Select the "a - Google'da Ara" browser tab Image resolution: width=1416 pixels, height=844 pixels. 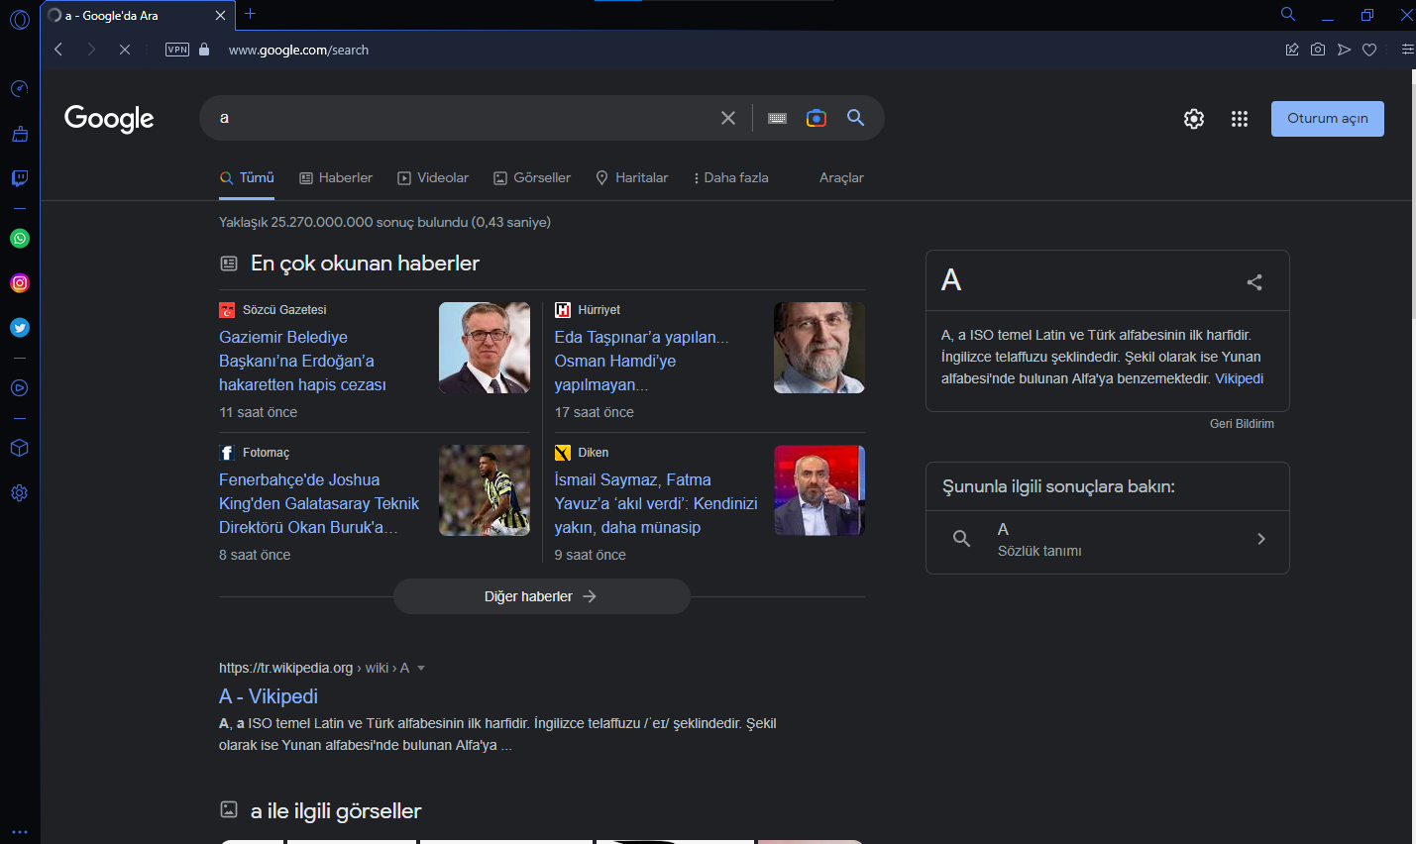[x=137, y=16]
